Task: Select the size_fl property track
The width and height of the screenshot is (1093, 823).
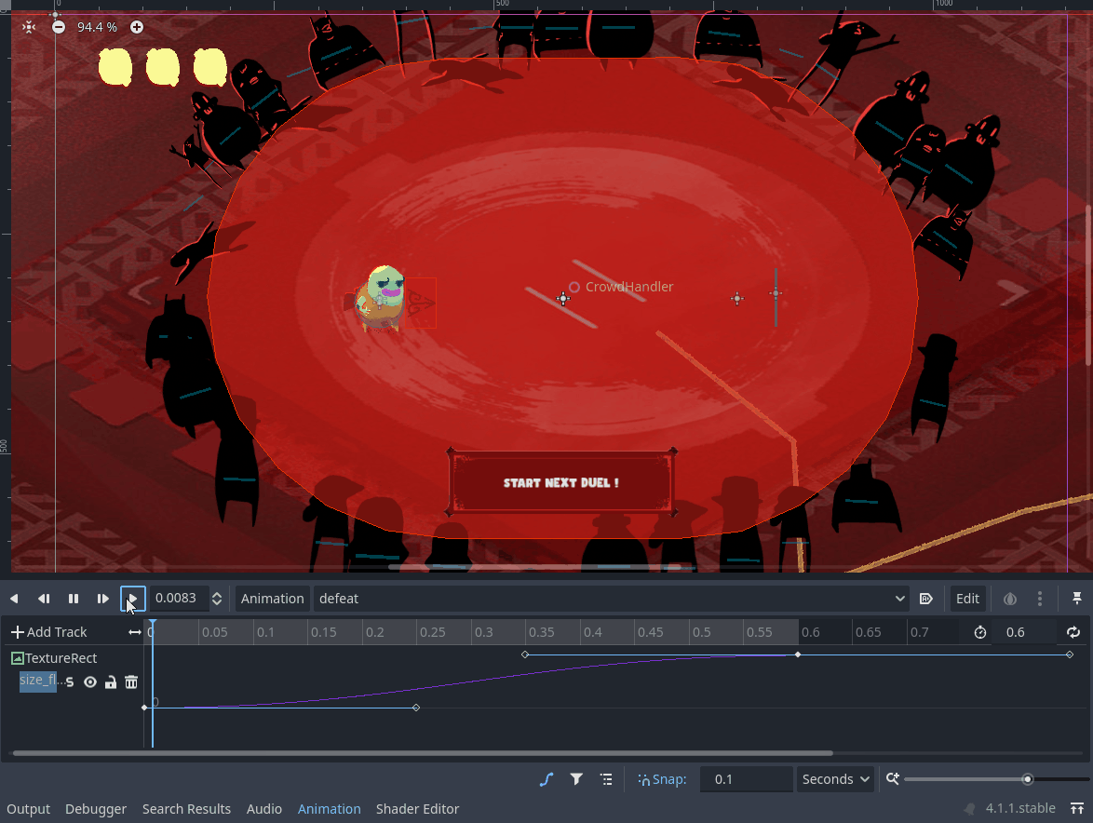Action: pyautogui.click(x=37, y=681)
